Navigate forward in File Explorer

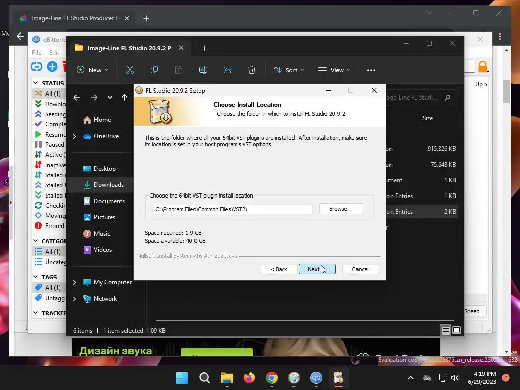[x=94, y=97]
